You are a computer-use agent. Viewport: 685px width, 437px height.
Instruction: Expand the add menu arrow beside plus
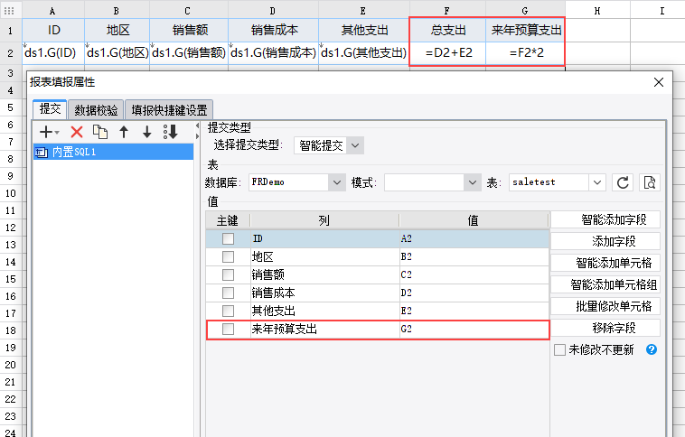point(57,133)
